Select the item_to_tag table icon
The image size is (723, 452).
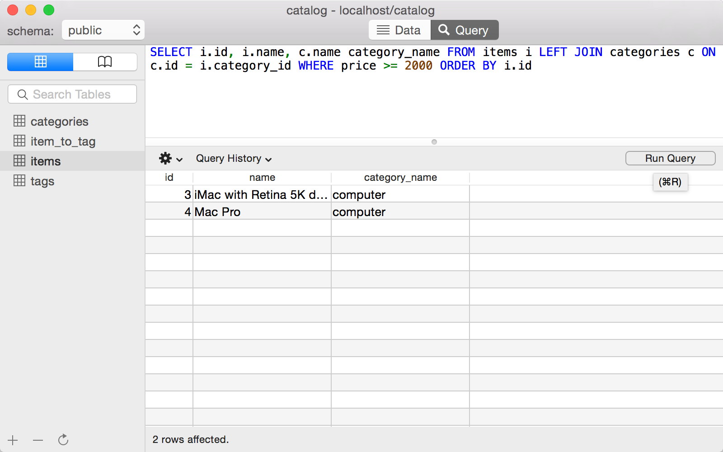tap(20, 141)
